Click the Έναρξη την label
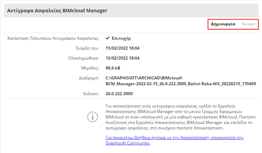The width and height of the screenshot is (262, 153). [87, 48]
